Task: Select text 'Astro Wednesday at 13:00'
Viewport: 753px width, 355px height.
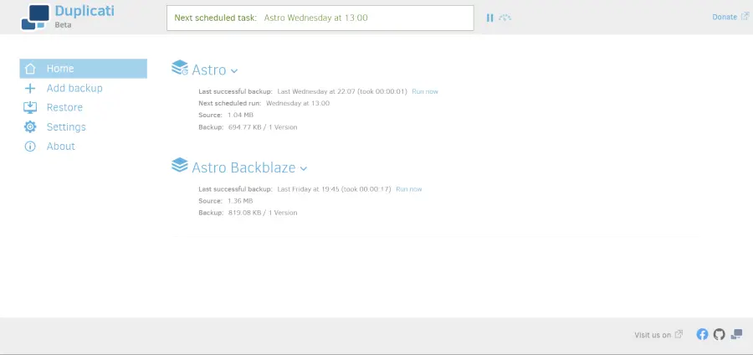Action: tap(316, 18)
